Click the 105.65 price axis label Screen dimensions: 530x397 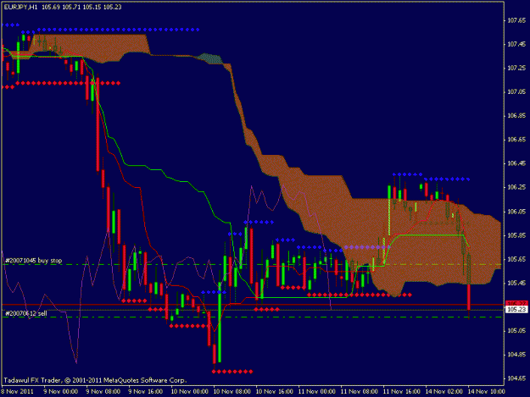pos(516,259)
